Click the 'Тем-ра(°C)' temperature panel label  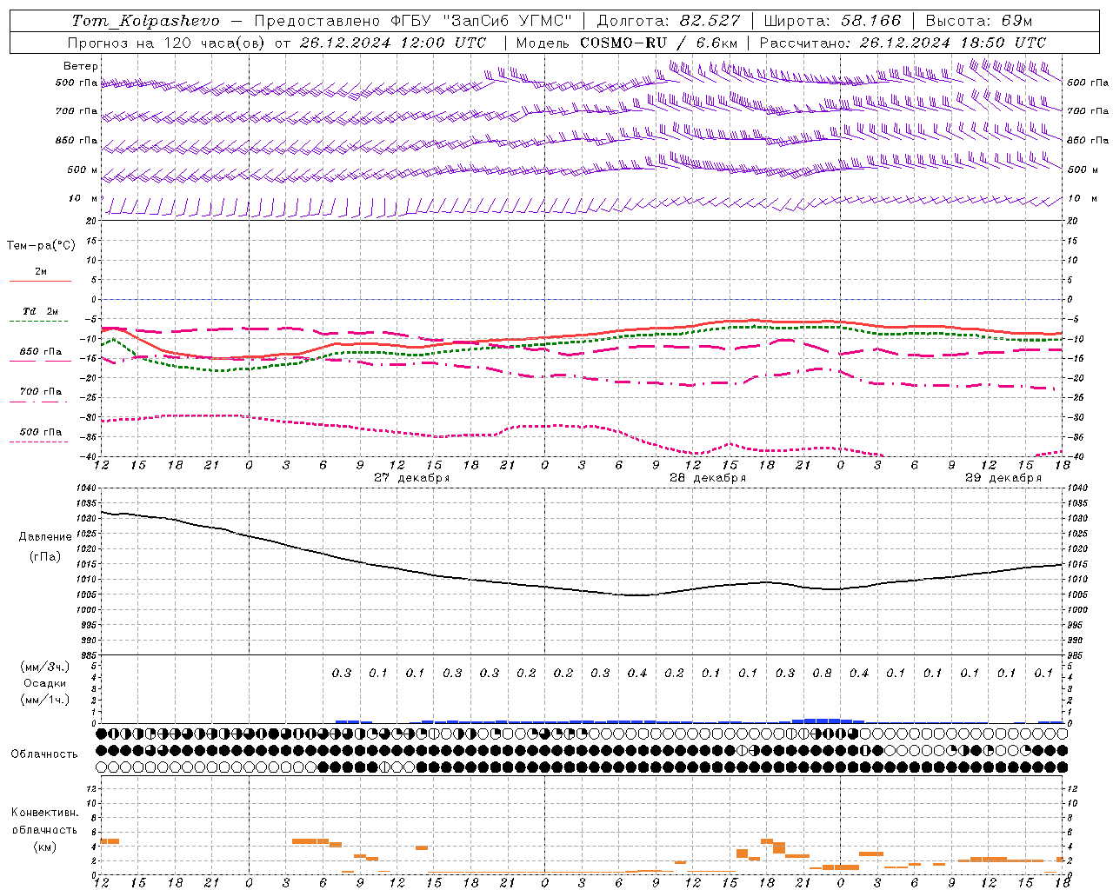click(x=41, y=246)
